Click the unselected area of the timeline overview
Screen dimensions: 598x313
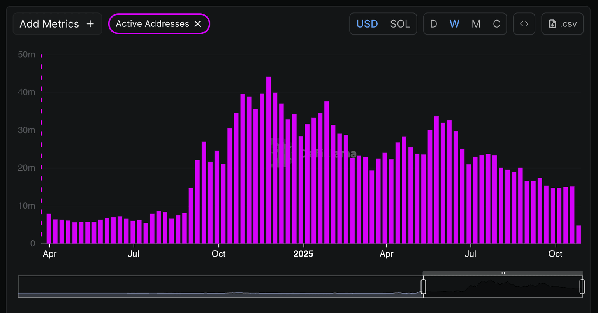pos(218,287)
